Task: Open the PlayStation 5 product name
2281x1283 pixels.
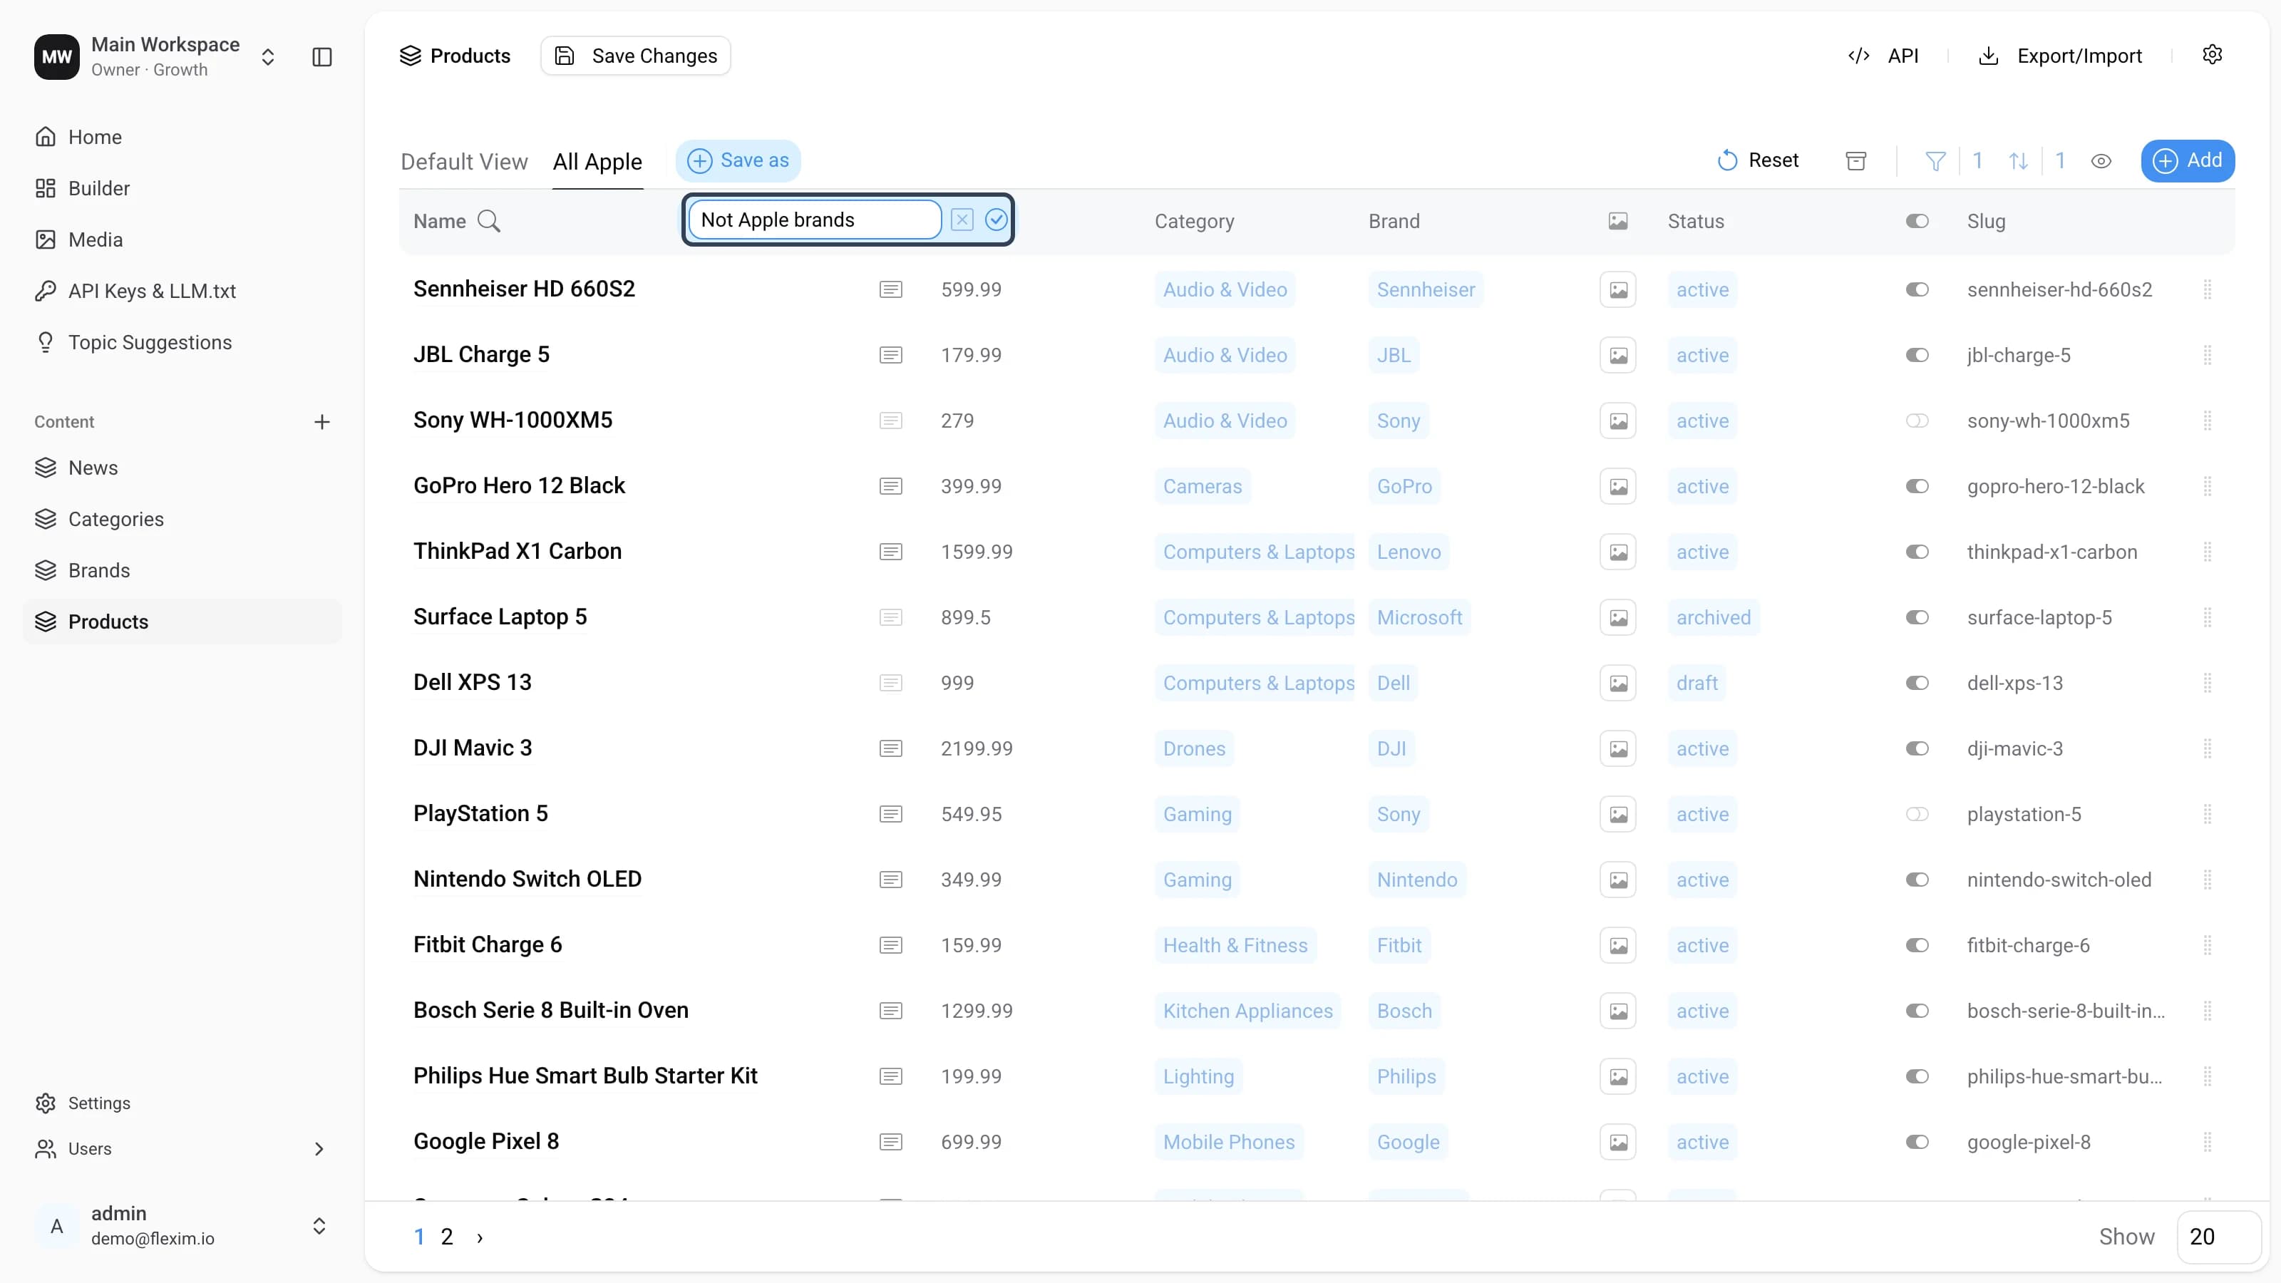Action: [x=481, y=814]
